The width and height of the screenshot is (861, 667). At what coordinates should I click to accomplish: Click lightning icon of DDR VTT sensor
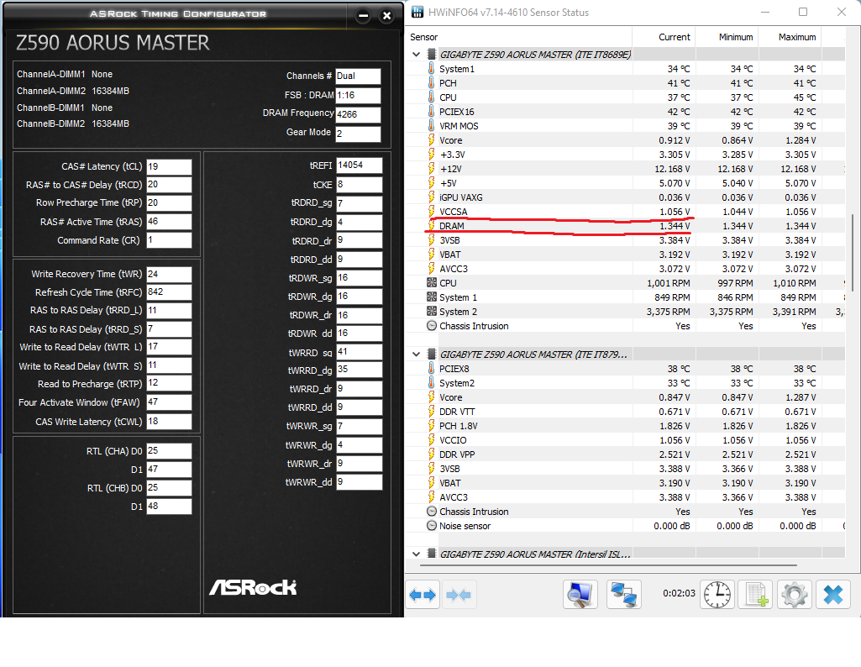click(x=432, y=411)
